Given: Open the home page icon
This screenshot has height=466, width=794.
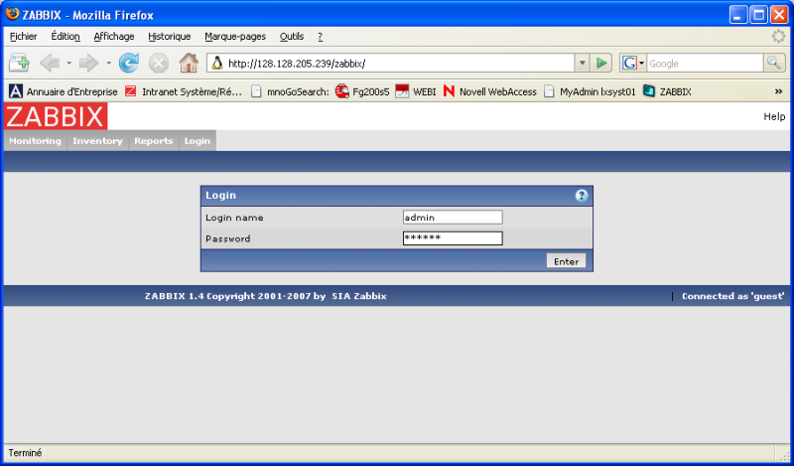Looking at the screenshot, I should pyautogui.click(x=189, y=63).
